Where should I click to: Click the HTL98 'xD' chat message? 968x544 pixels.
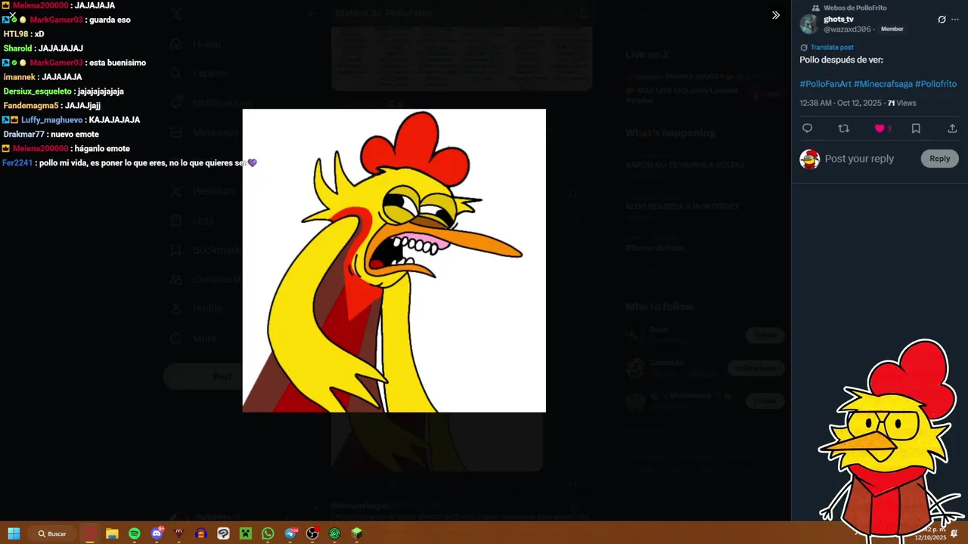coord(24,34)
